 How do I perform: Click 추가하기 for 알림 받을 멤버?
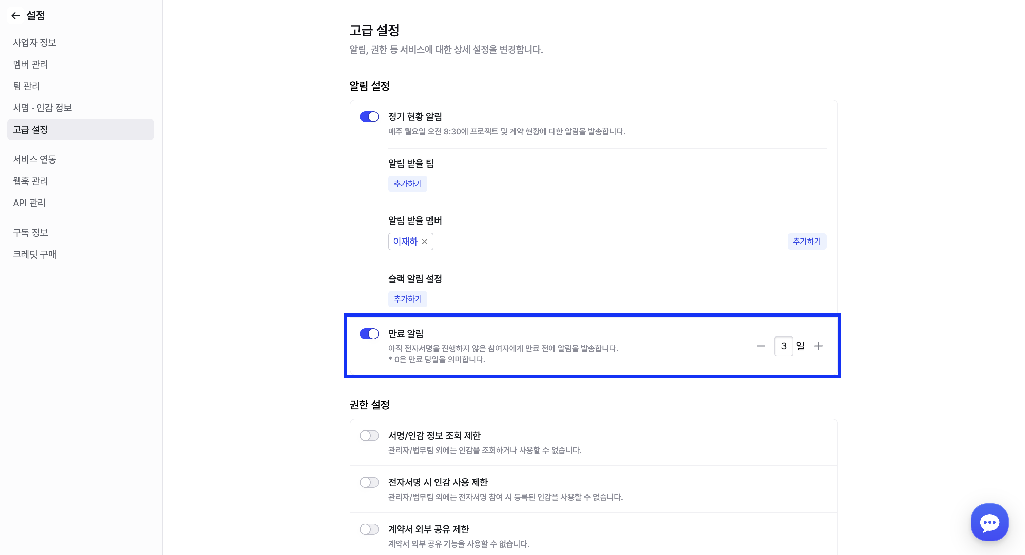(807, 242)
